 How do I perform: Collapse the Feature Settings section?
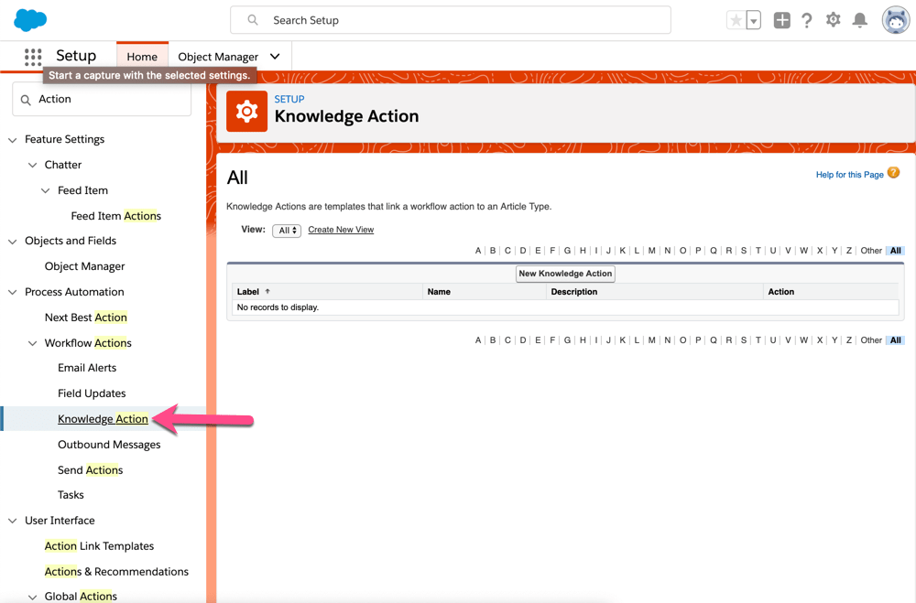12,139
